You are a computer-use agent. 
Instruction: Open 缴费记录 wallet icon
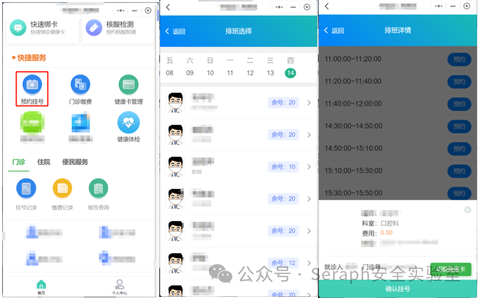[x=62, y=188]
